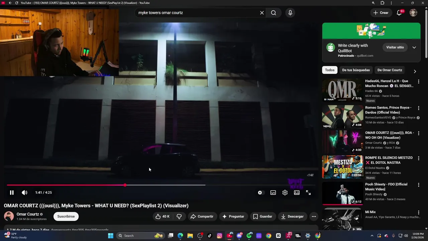Image resolution: width=428 pixels, height=241 pixels.
Task: Expand the QuillBot ad chevron
Action: pyautogui.click(x=414, y=47)
